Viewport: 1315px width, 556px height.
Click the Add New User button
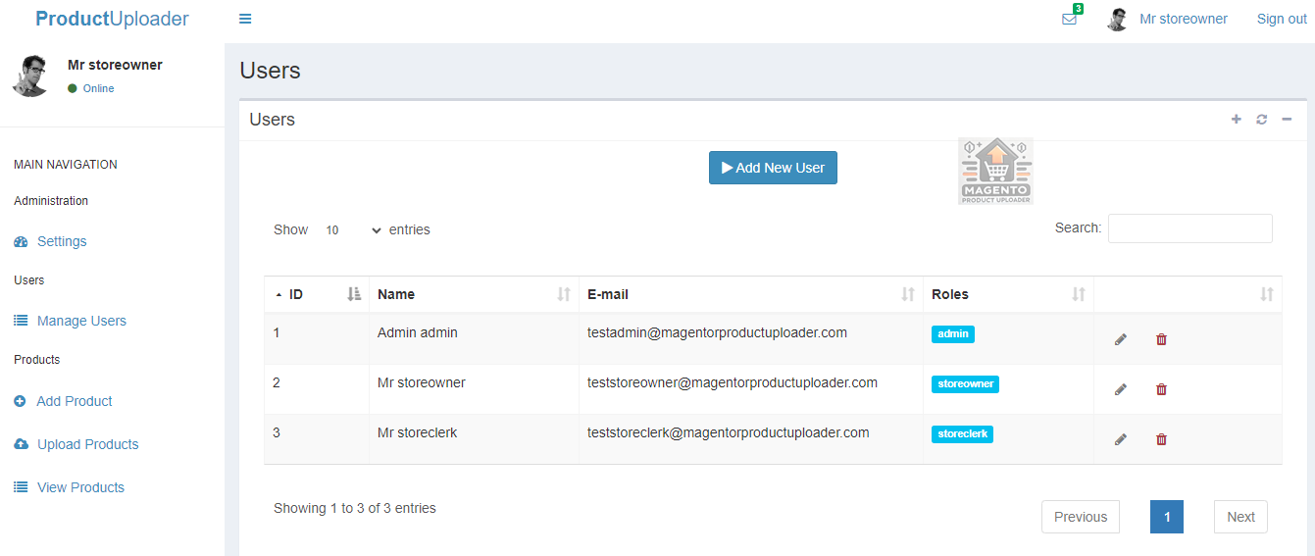pyautogui.click(x=773, y=168)
